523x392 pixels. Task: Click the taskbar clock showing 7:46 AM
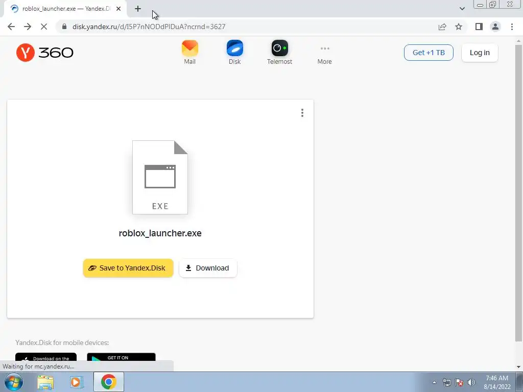pos(497,382)
